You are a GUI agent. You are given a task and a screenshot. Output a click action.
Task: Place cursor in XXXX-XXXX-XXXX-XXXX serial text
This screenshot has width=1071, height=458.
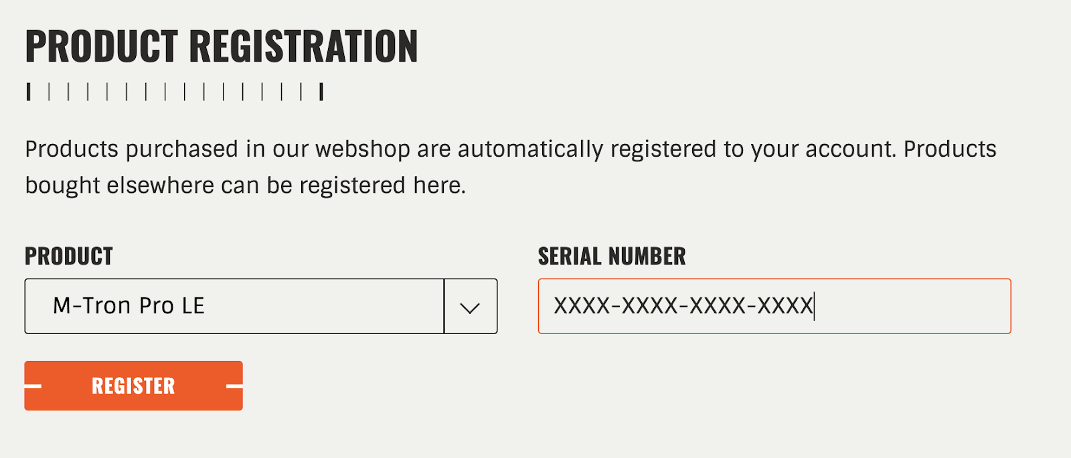683,306
